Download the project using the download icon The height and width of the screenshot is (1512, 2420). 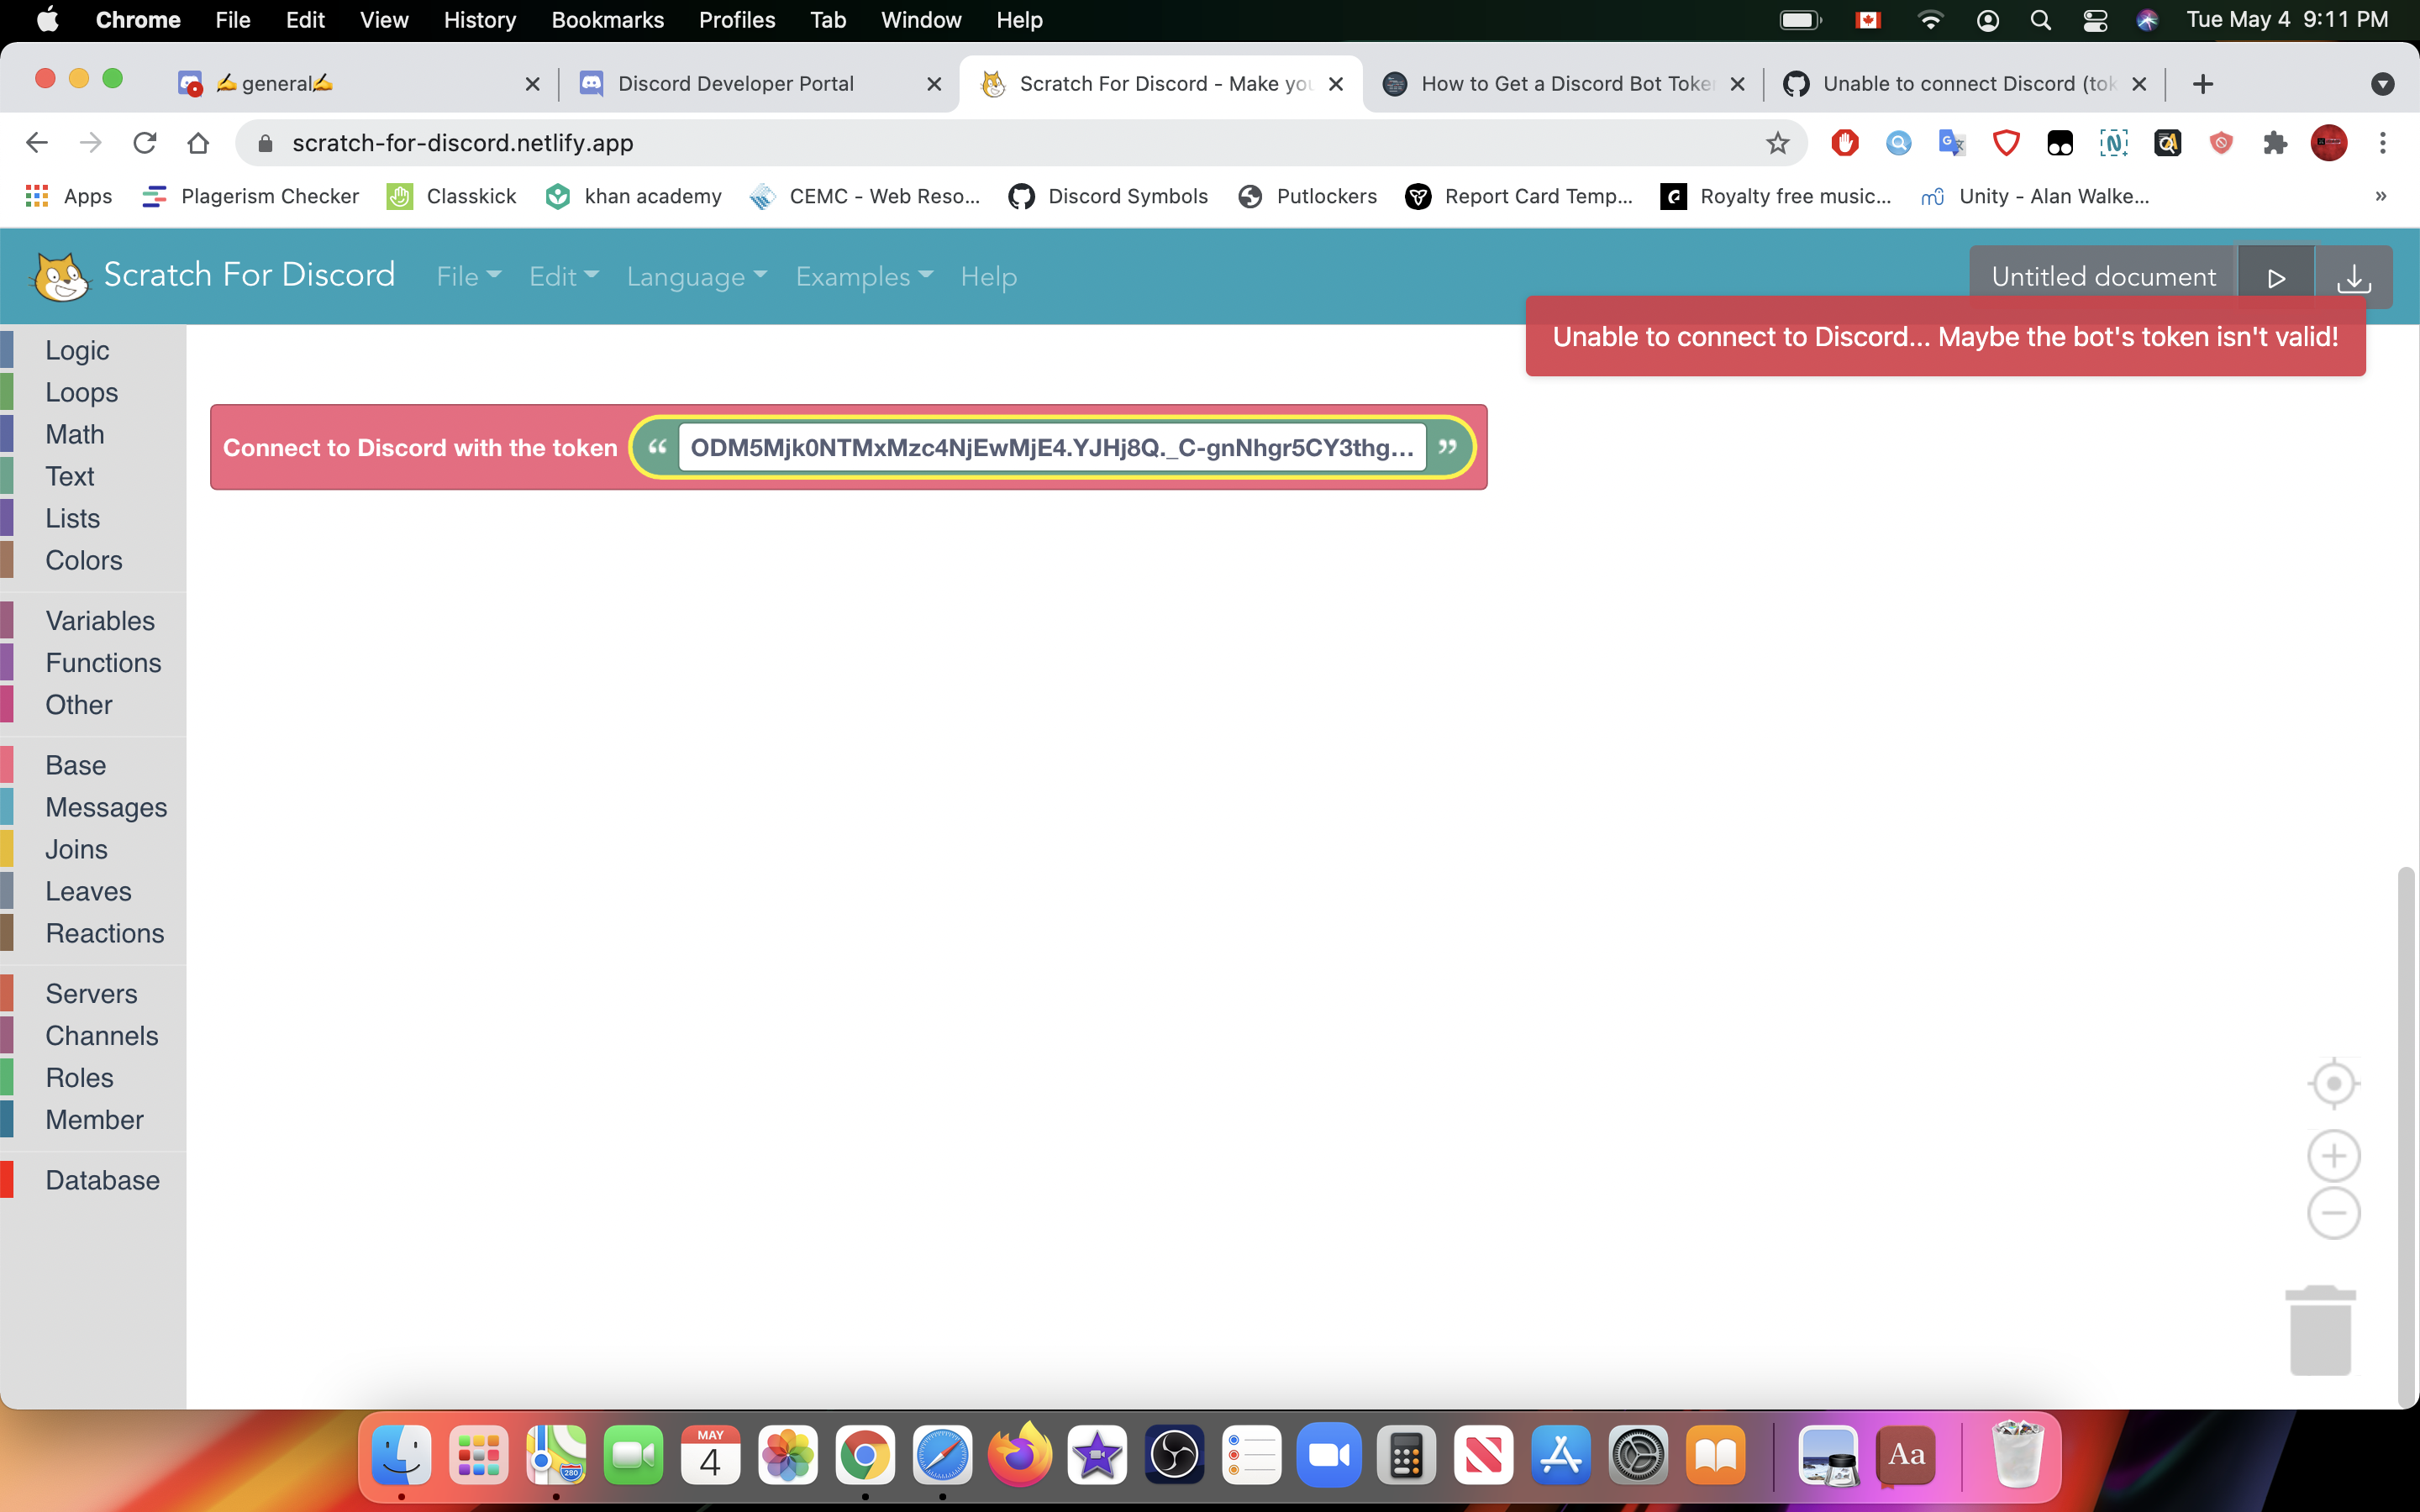coord(2355,276)
